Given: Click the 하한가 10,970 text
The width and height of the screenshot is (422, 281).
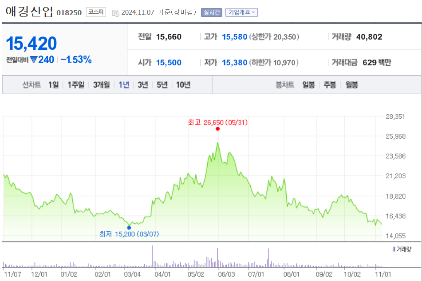Looking at the screenshot, I should (x=274, y=63).
